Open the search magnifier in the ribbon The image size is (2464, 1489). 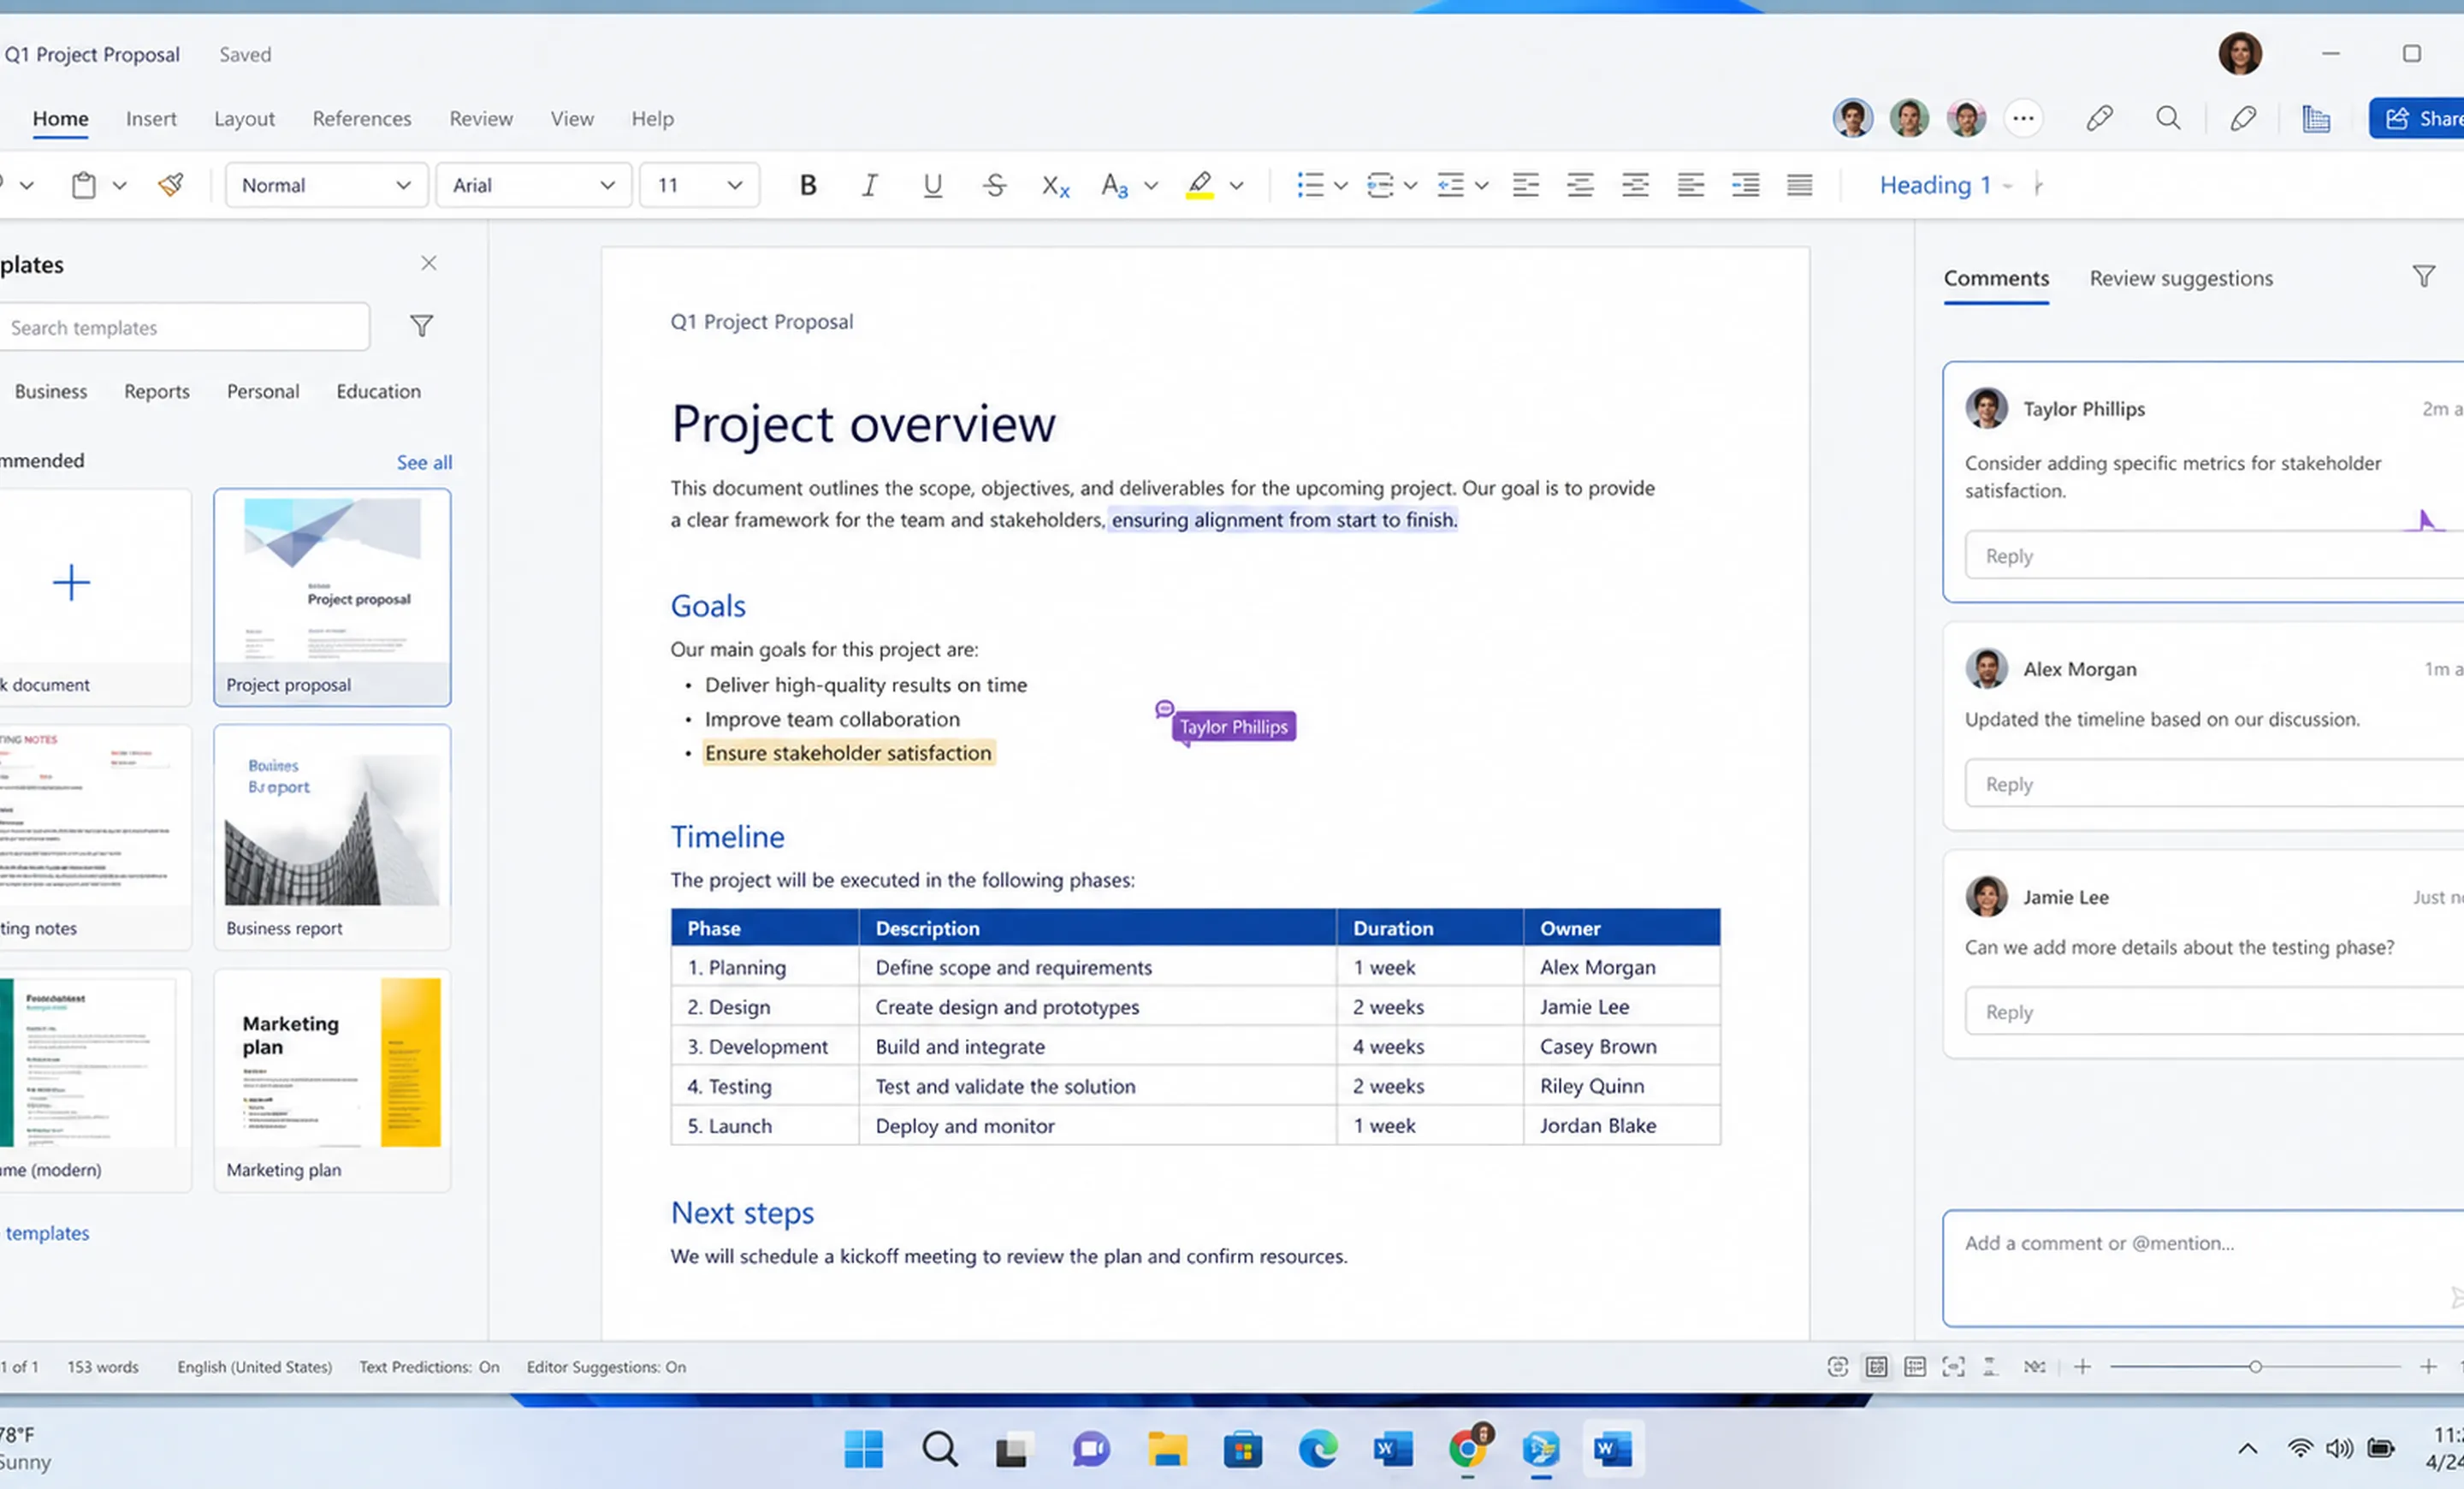[2168, 119]
